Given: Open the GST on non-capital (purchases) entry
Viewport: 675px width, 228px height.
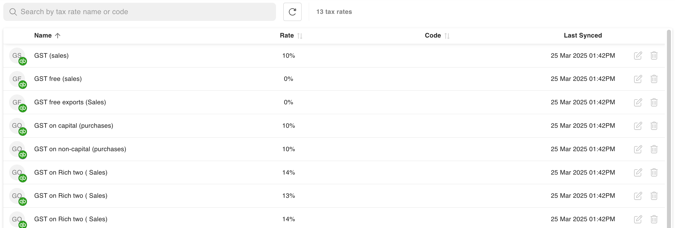Looking at the screenshot, I should pos(80,149).
